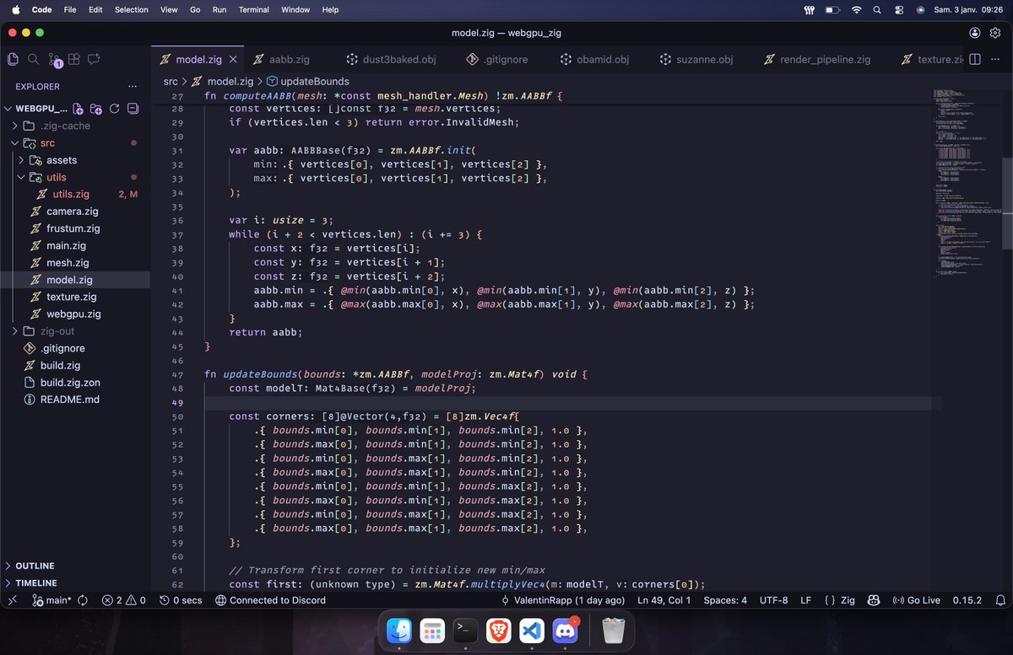The width and height of the screenshot is (1013, 655).
Task: Expand the .zig-cache folder
Action: point(14,126)
